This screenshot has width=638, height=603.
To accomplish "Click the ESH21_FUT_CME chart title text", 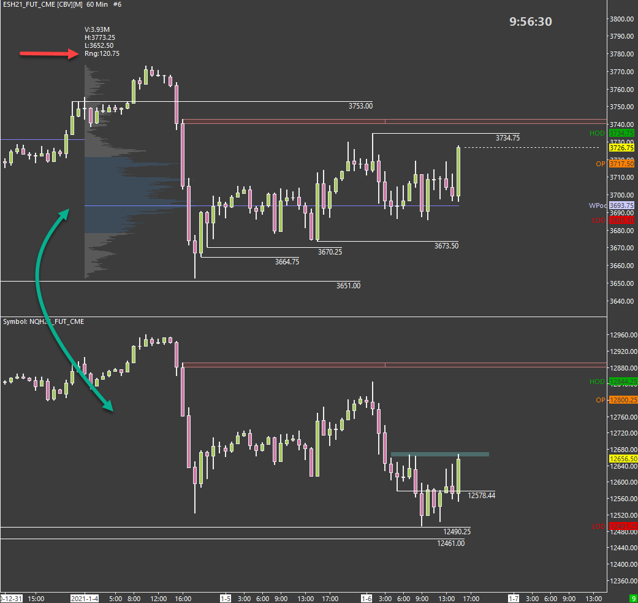I will point(63,4).
